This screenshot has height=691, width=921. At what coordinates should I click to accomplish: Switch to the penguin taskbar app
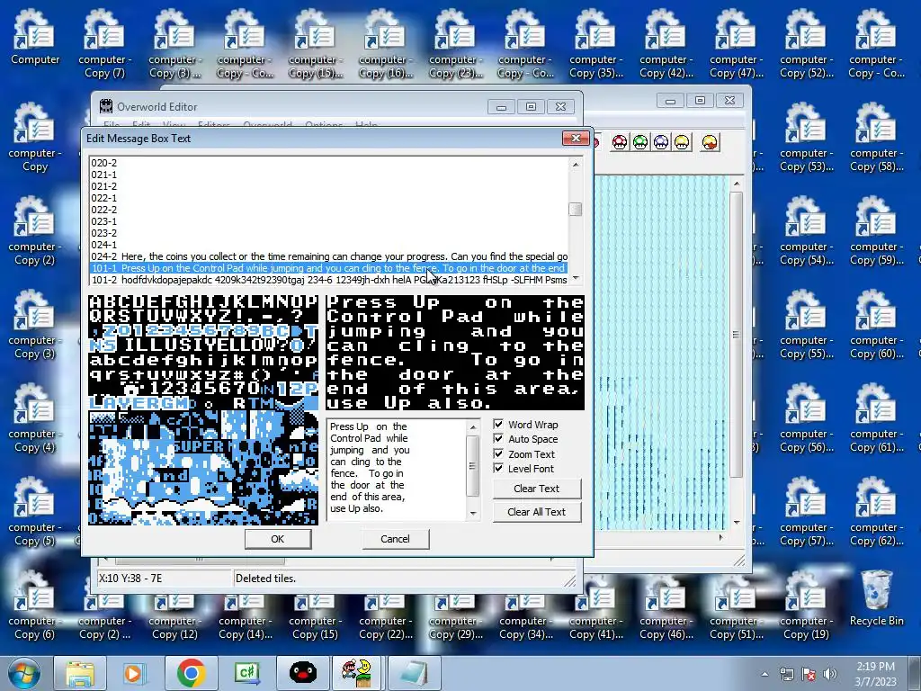pyautogui.click(x=302, y=673)
